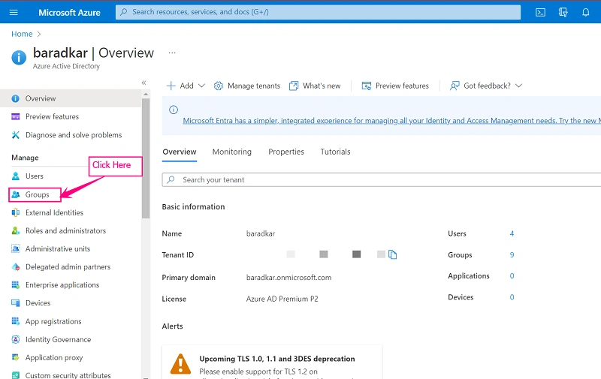Click the Delegated admin partners icon
The width and height of the screenshot is (601, 379).
15,267
